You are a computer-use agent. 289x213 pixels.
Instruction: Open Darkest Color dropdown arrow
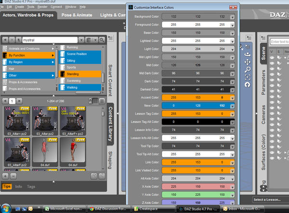point(232,90)
